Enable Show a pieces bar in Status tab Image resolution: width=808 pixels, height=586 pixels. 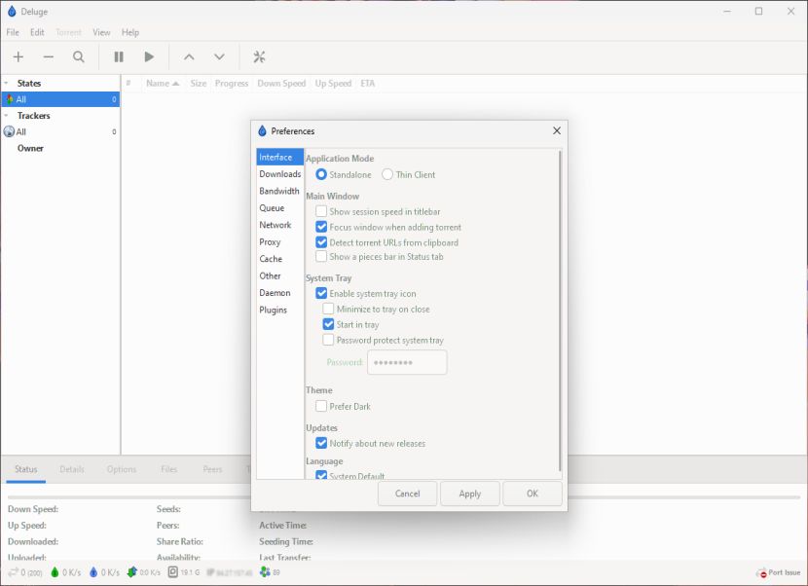[321, 256]
